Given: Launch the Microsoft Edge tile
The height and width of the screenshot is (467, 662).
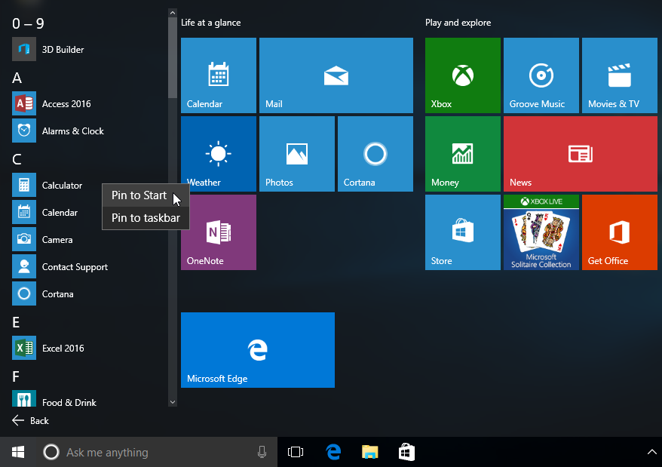Looking at the screenshot, I should point(258,350).
